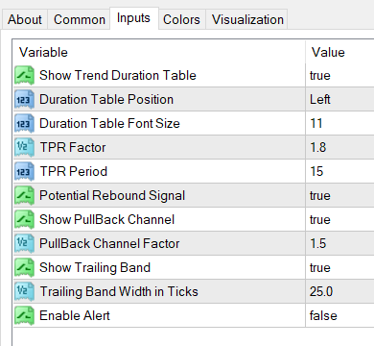Image resolution: width=374 pixels, height=346 pixels.
Task: Open the Show PullBack Channel value list
Action: tap(339, 220)
